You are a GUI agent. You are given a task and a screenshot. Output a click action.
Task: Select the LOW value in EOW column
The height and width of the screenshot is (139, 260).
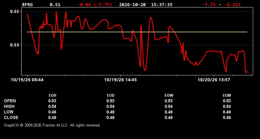coord(168,112)
